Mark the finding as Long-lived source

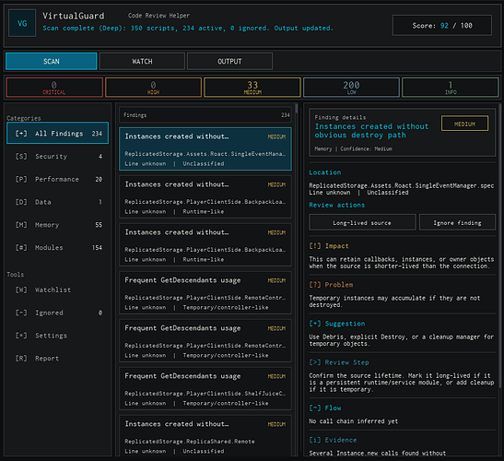click(x=362, y=222)
